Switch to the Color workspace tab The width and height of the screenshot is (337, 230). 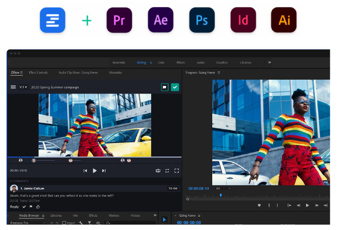click(161, 63)
